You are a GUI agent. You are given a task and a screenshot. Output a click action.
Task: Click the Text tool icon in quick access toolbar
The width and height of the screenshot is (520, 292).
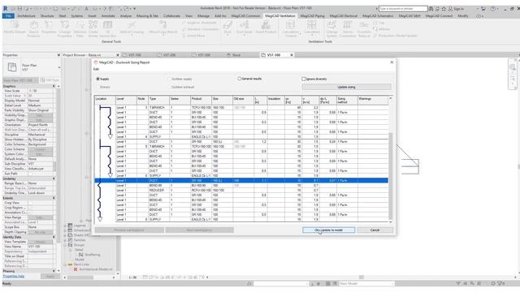pos(87,9)
